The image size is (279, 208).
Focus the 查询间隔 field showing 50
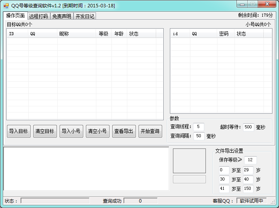199,136
